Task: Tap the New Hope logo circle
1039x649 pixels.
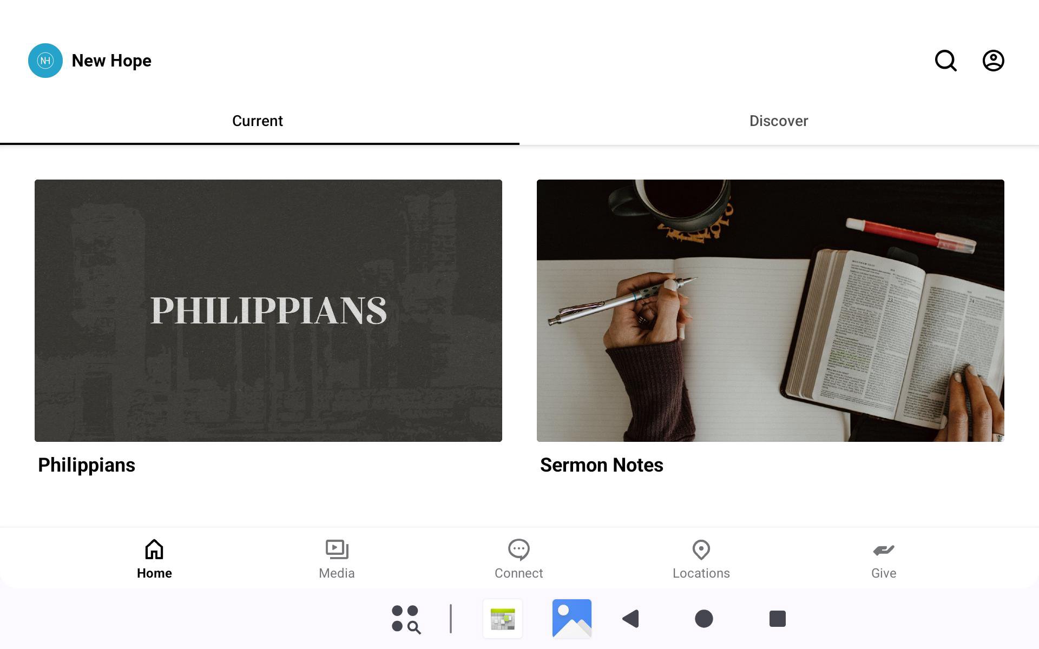Action: [45, 61]
